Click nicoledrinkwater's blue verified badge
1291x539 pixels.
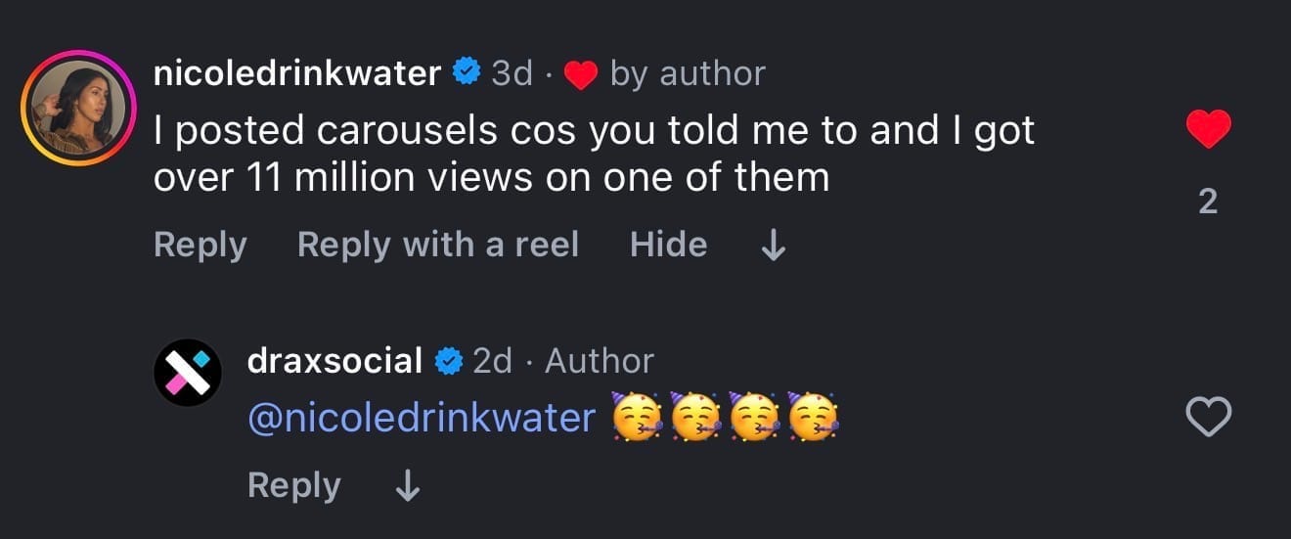[467, 71]
